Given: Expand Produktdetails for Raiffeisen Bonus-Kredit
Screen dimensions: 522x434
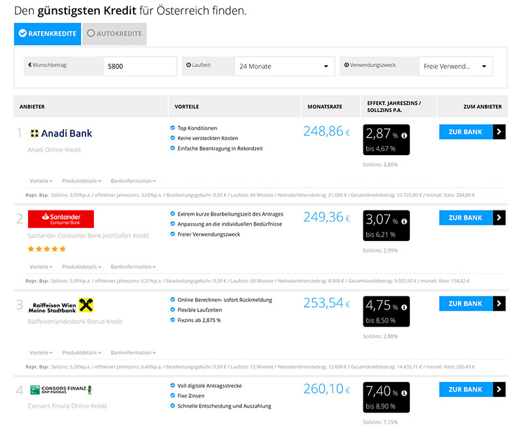Looking at the screenshot, I should 82,353.
